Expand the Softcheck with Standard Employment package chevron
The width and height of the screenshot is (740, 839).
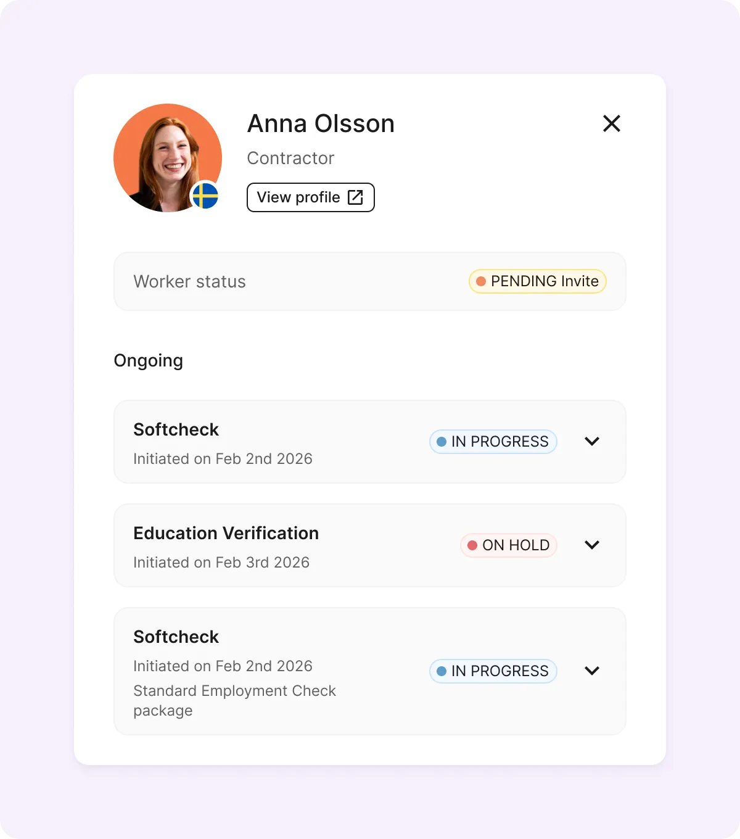(x=592, y=671)
